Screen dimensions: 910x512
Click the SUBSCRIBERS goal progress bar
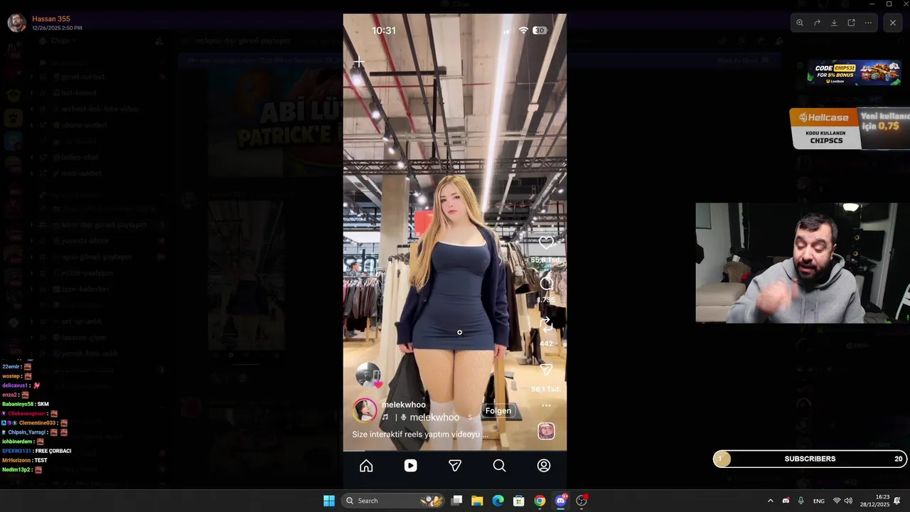[x=810, y=459]
